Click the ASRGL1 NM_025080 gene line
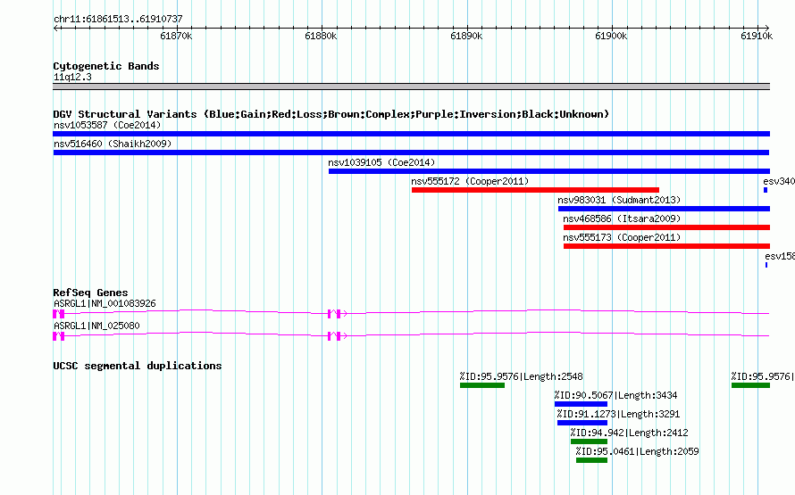 [411, 335]
